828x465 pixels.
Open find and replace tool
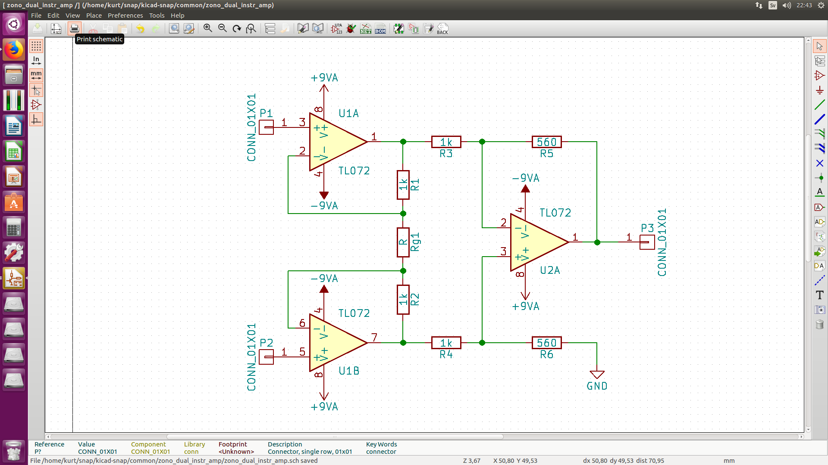click(x=189, y=28)
